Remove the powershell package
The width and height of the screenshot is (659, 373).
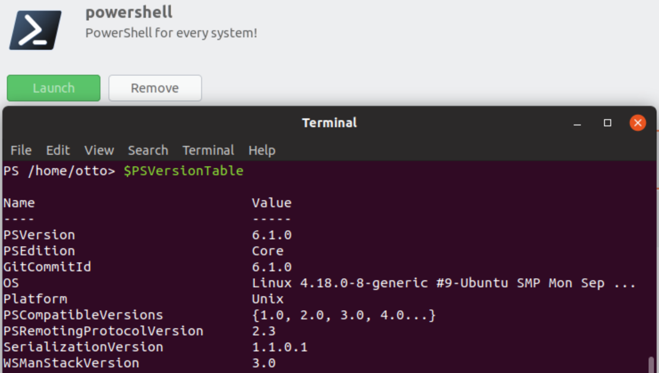tap(155, 88)
